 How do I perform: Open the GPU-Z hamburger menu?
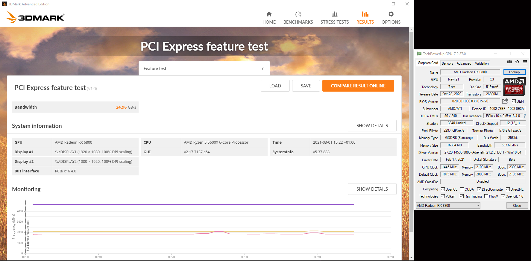[525, 62]
